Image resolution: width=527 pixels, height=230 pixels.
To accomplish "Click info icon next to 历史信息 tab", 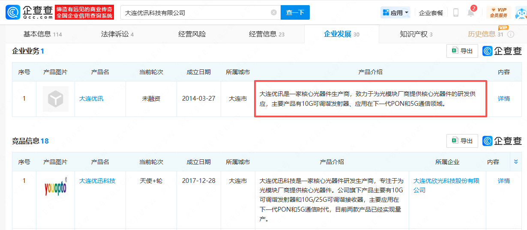I will (511, 34).
